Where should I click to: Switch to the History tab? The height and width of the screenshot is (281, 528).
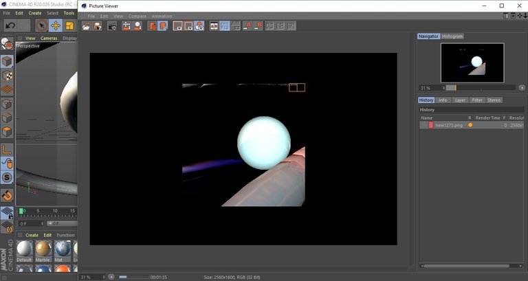[426, 100]
